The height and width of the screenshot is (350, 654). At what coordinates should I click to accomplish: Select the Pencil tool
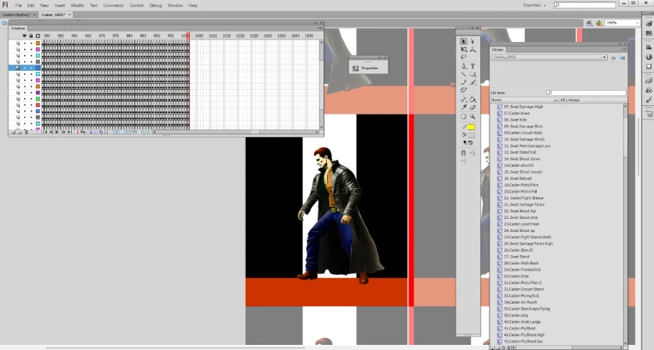pos(463,82)
